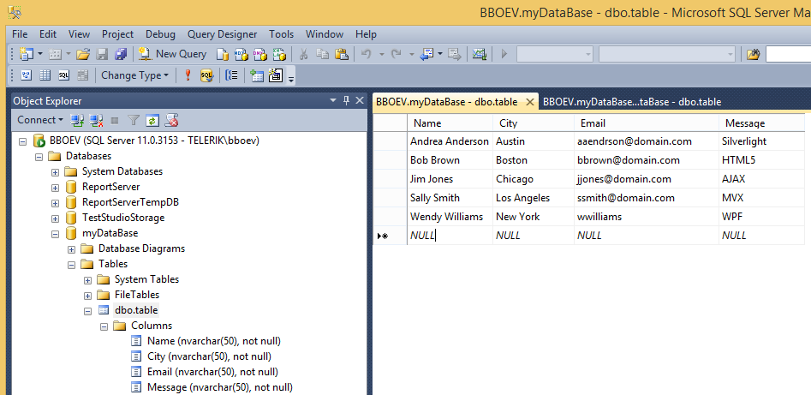Click the Navigate Backward icon
The image size is (811, 395).
click(x=426, y=54)
